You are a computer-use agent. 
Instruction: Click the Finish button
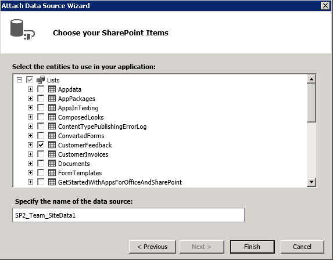coord(252,247)
